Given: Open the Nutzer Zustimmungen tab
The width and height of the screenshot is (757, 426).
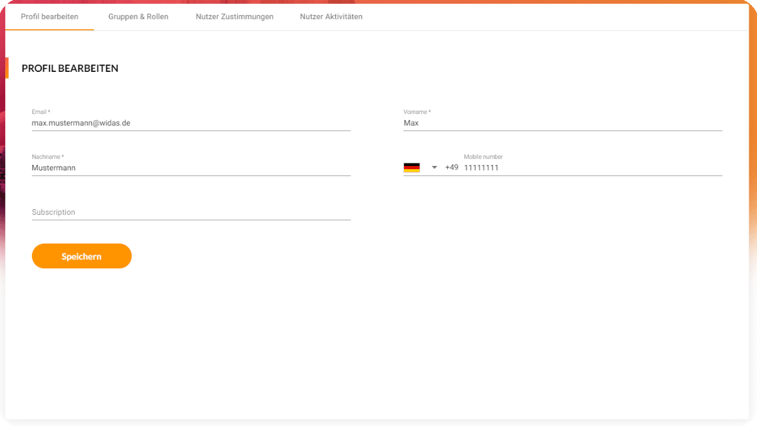Looking at the screenshot, I should tap(234, 17).
